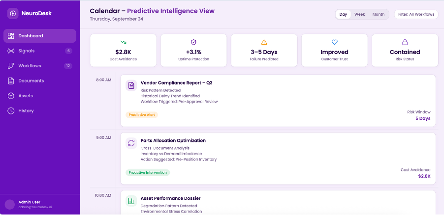Click the NeuroDesk brain logo icon
This screenshot has width=444, height=215.
(13, 14)
